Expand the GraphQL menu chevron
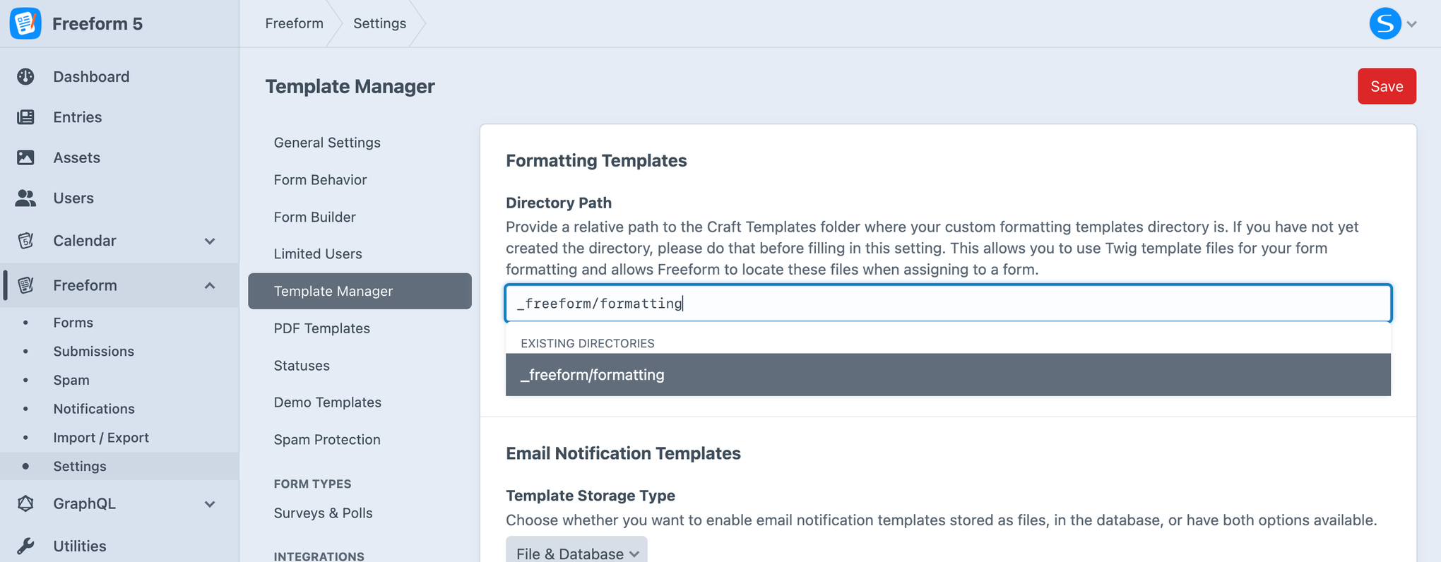Image resolution: width=1441 pixels, height=562 pixels. point(210,503)
